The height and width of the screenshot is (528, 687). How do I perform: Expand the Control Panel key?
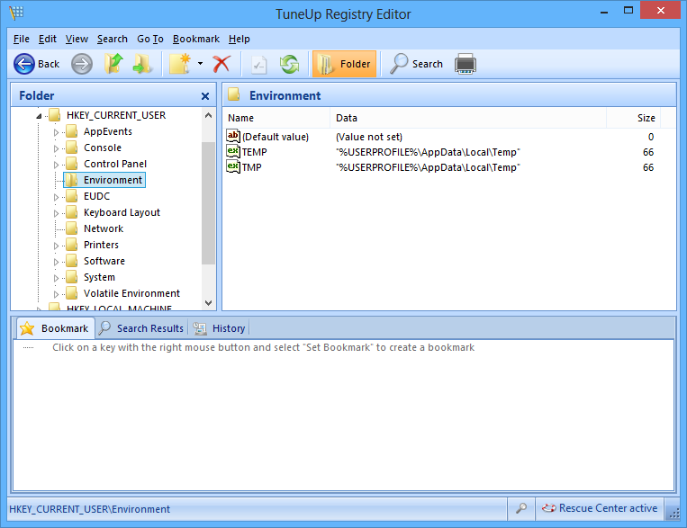click(x=56, y=165)
